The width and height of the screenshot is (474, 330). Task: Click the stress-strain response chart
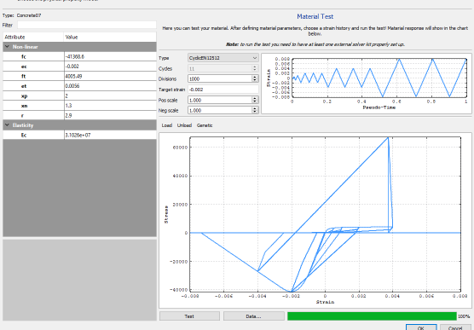(x=315, y=220)
